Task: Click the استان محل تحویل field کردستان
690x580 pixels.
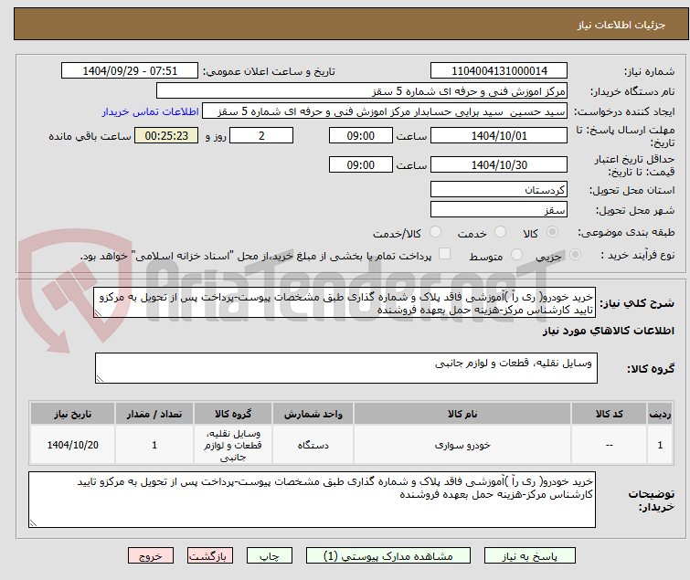Action: (499, 189)
